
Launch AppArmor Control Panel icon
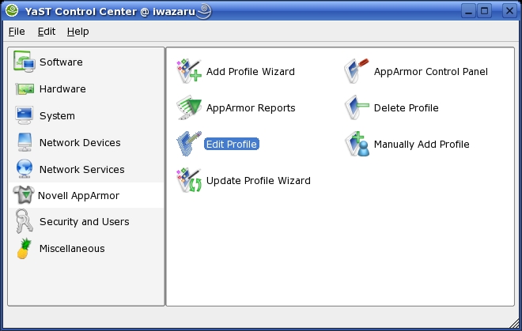coord(357,71)
